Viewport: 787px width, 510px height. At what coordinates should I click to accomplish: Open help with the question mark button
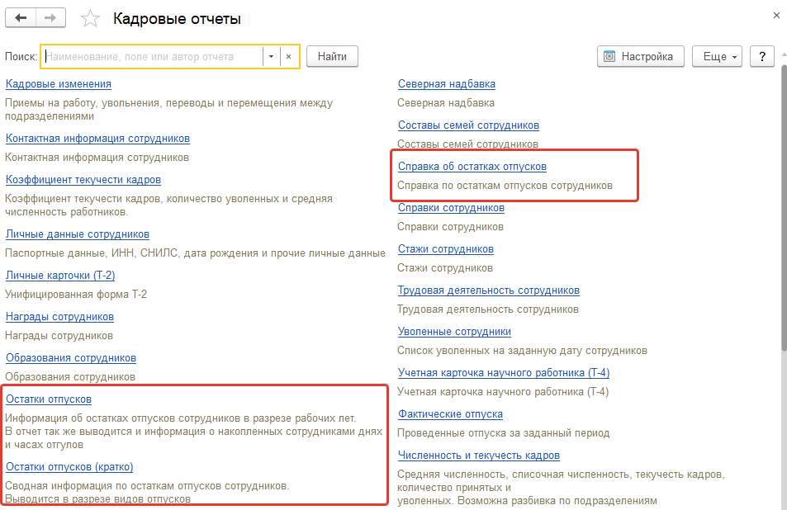[761, 56]
